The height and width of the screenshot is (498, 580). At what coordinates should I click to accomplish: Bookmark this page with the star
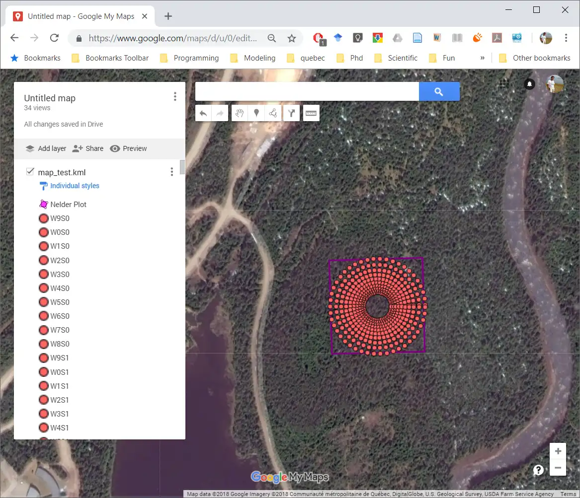click(292, 38)
